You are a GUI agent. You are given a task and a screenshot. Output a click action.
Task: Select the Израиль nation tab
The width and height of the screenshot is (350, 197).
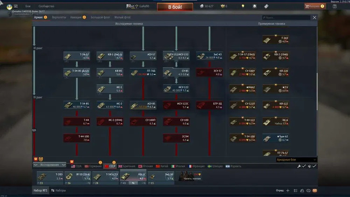point(233,166)
